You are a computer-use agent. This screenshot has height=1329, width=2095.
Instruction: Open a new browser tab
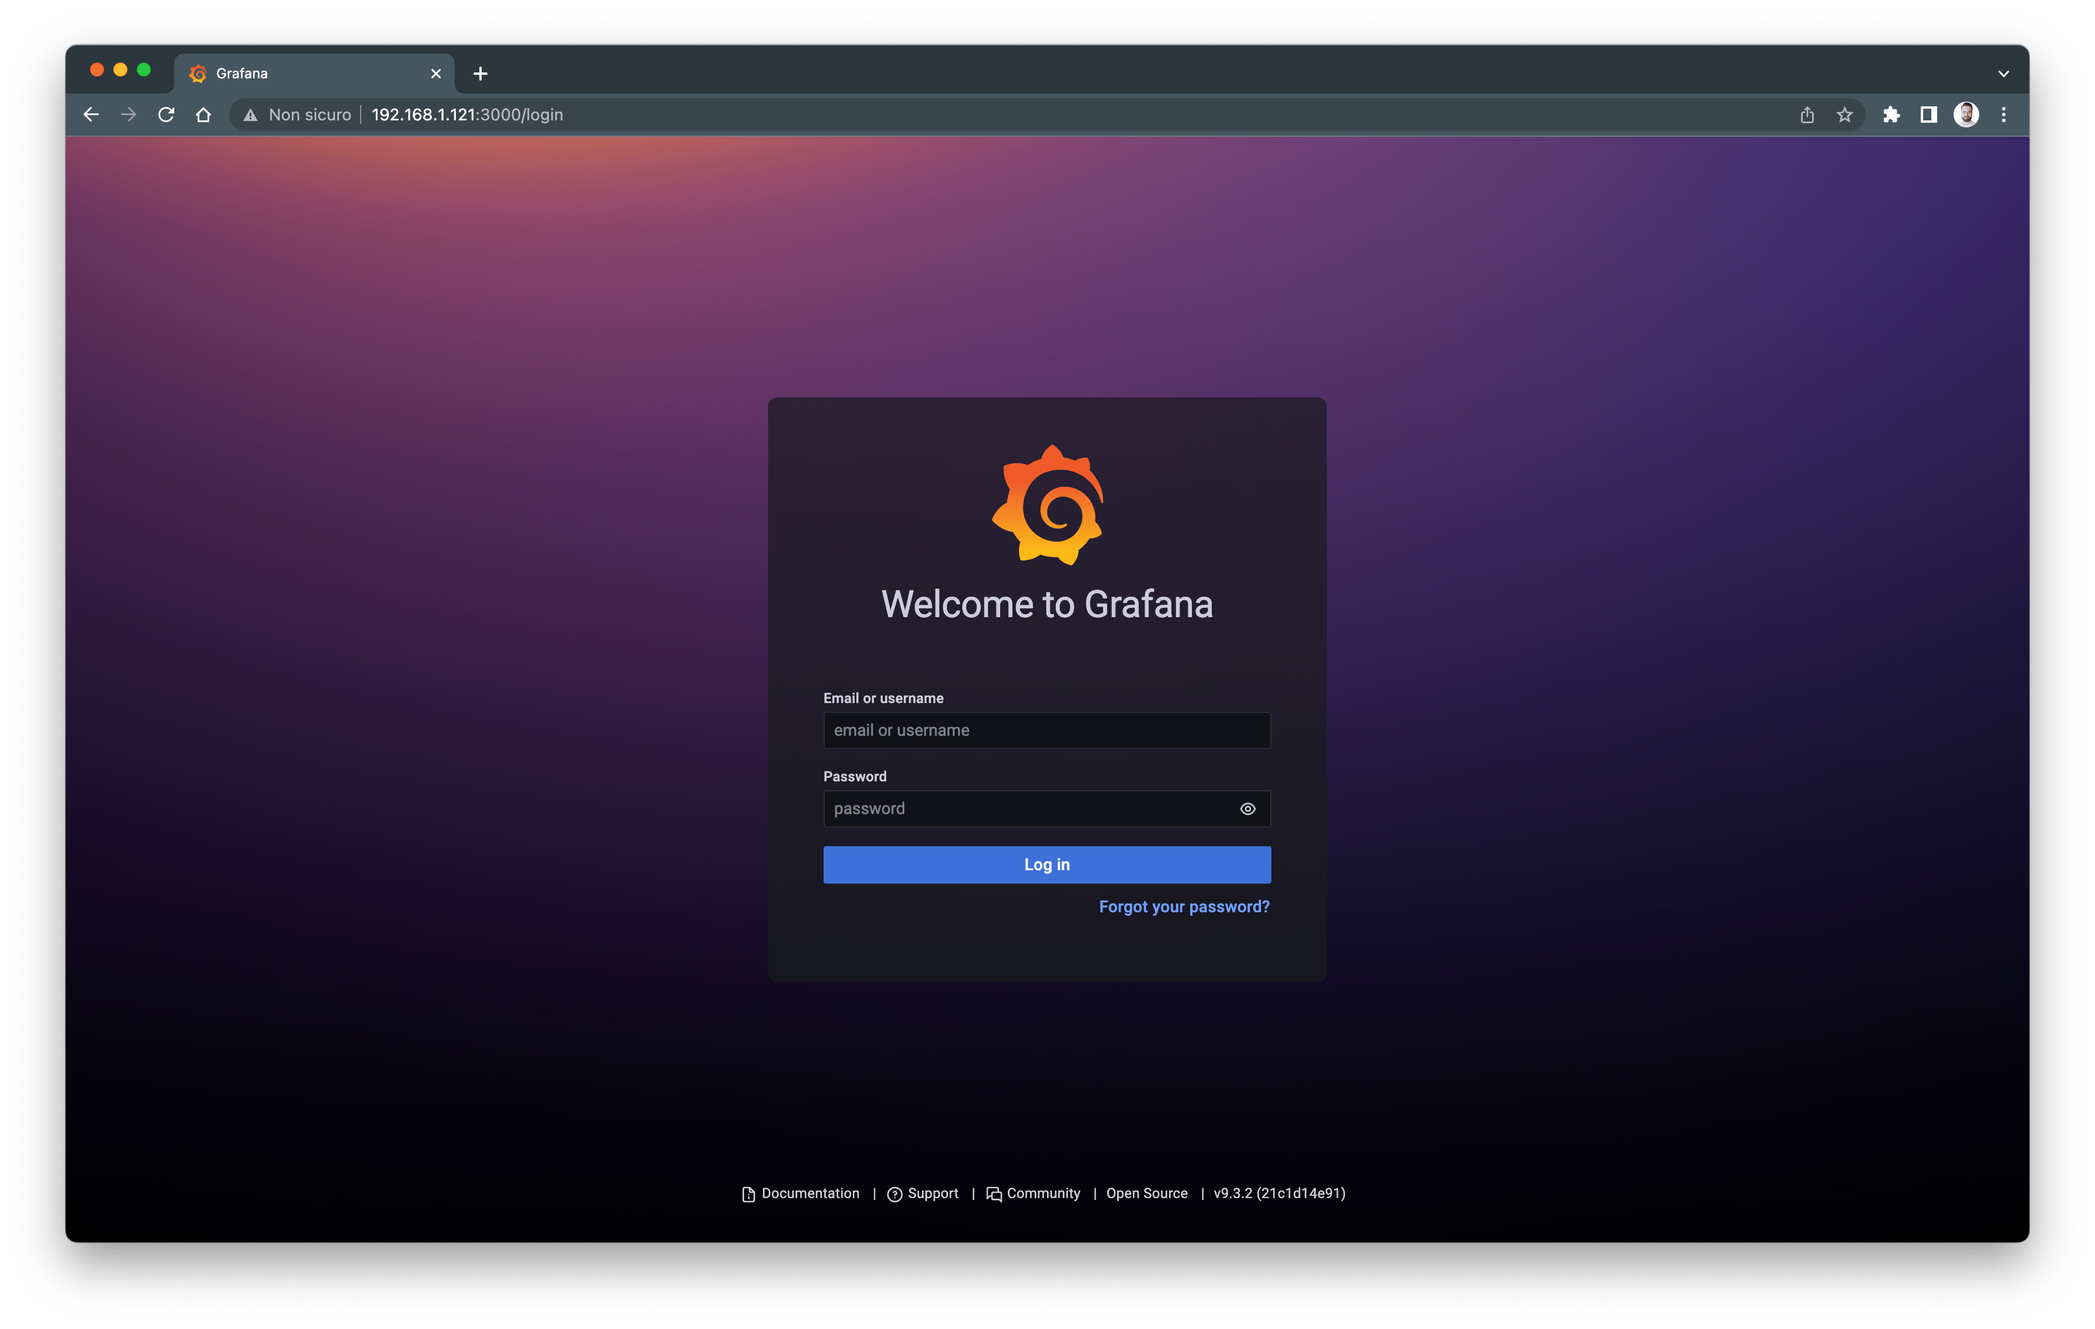(480, 74)
